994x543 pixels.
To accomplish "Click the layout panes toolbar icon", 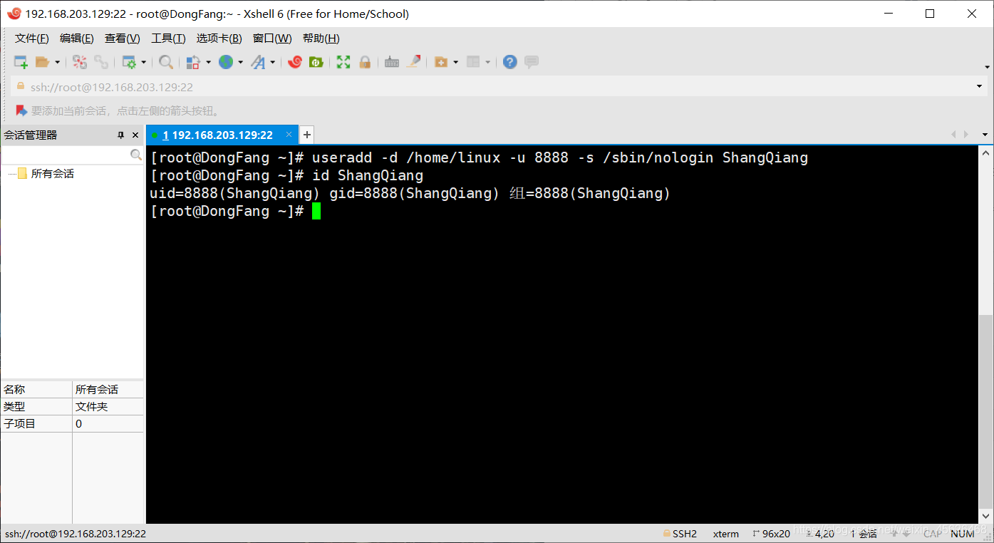I will click(474, 62).
